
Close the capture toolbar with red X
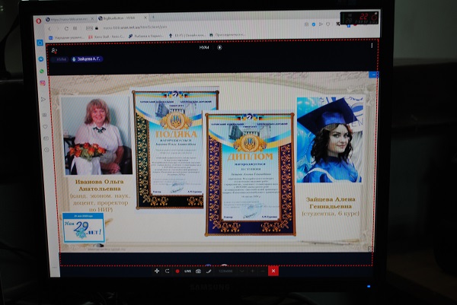(273, 271)
